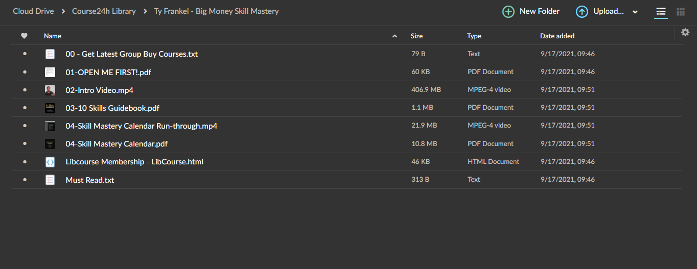Go to the Cloud Drive breadcrumb

click(33, 11)
